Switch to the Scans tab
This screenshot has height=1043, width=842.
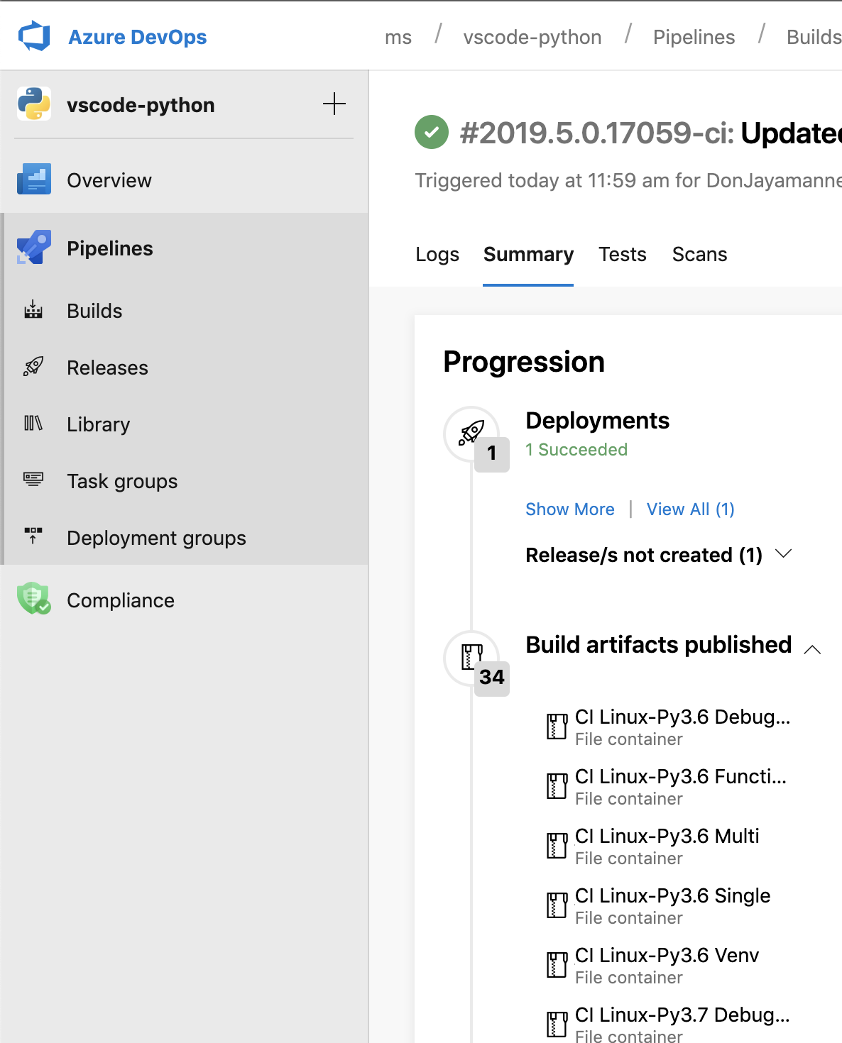(699, 254)
